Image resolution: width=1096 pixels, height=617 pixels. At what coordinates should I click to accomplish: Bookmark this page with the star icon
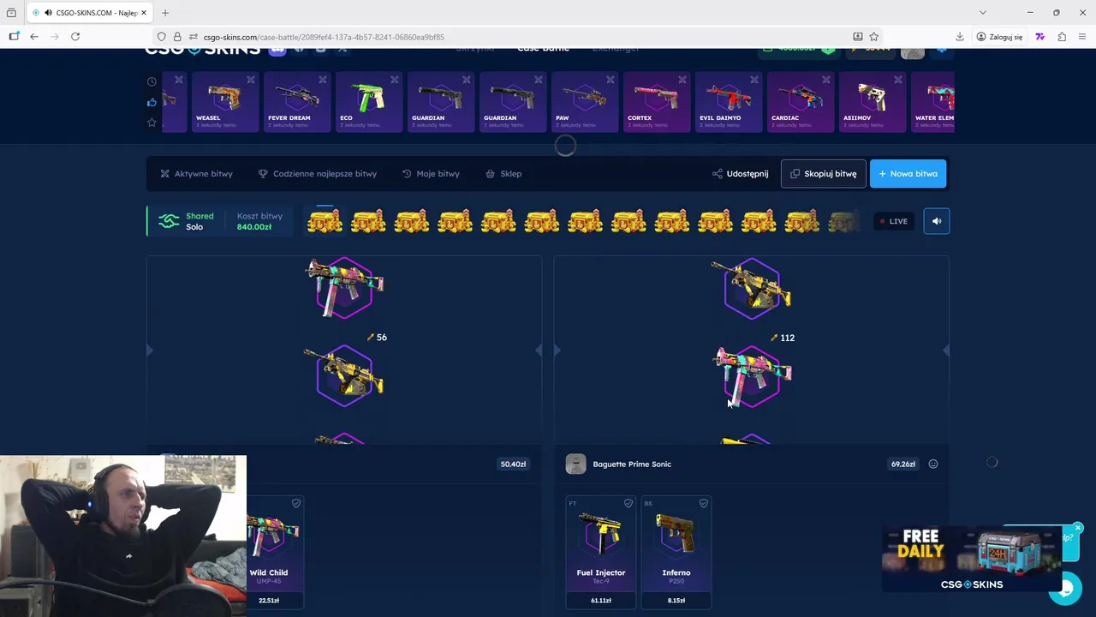click(x=874, y=37)
